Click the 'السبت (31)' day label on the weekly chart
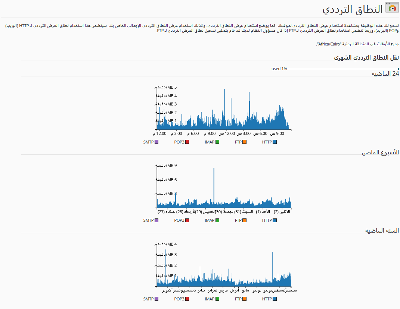This screenshot has height=309, width=400. 244,212
